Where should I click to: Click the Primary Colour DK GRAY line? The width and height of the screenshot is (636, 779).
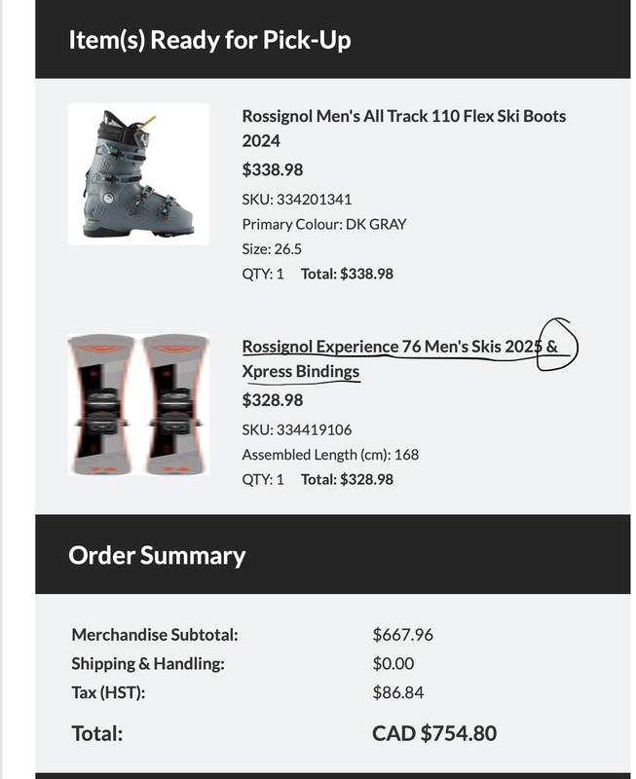324,224
